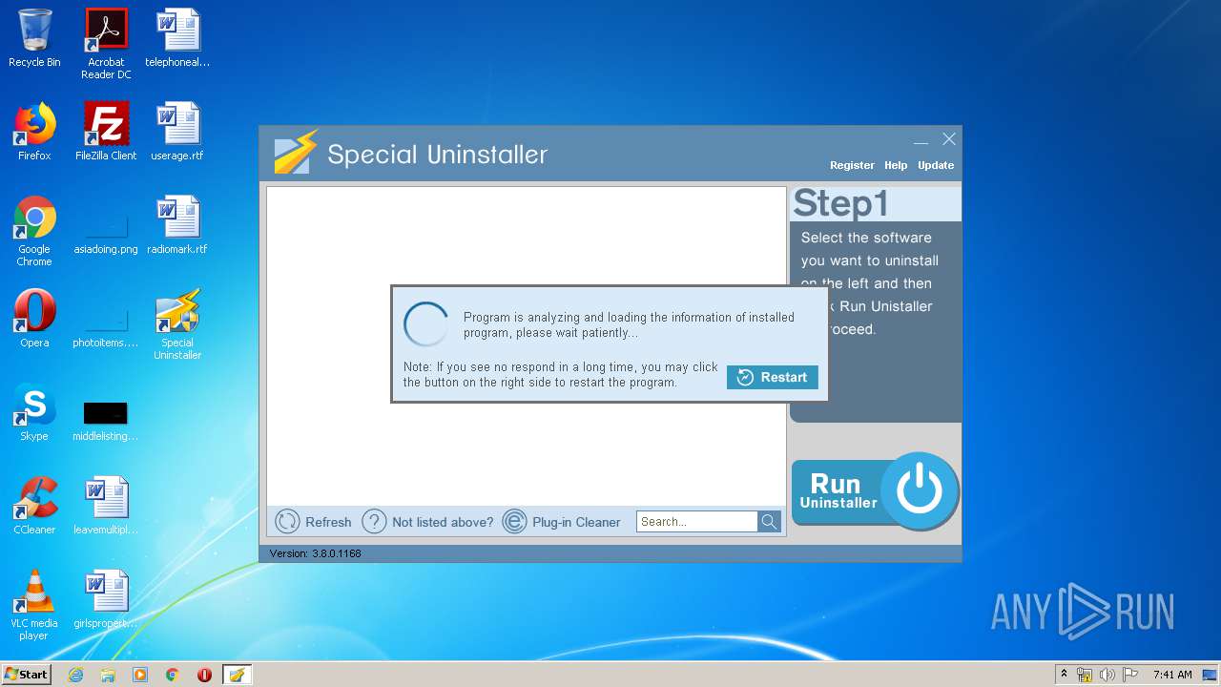Click the volume icon in system tray
1221x687 pixels.
(x=1107, y=675)
